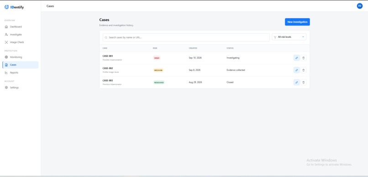The height and width of the screenshot is (177, 368).
Task: Click the RESOLVED risk badge
Action: [x=159, y=82]
